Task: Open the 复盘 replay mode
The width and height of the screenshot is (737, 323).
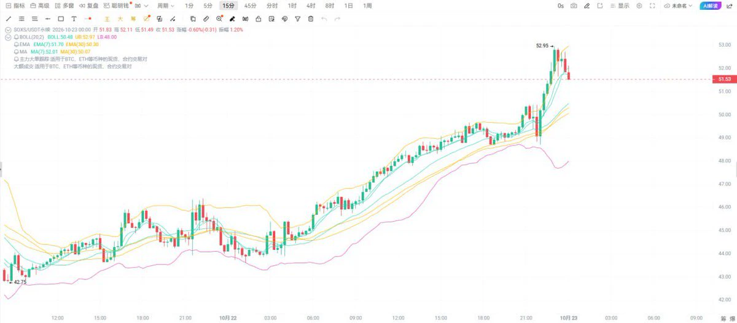Action: (88, 6)
